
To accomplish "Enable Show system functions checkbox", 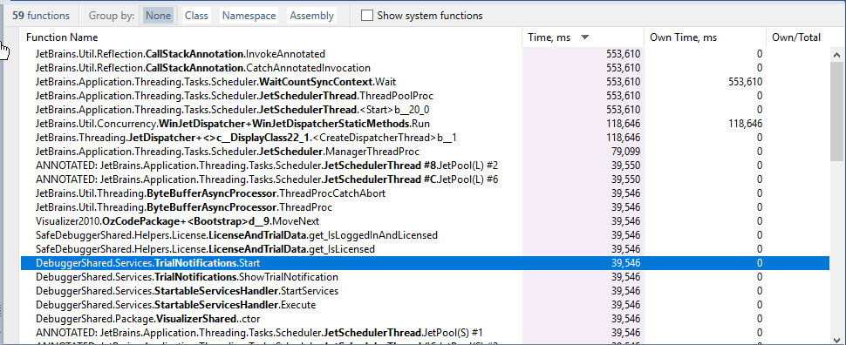I will pos(367,16).
